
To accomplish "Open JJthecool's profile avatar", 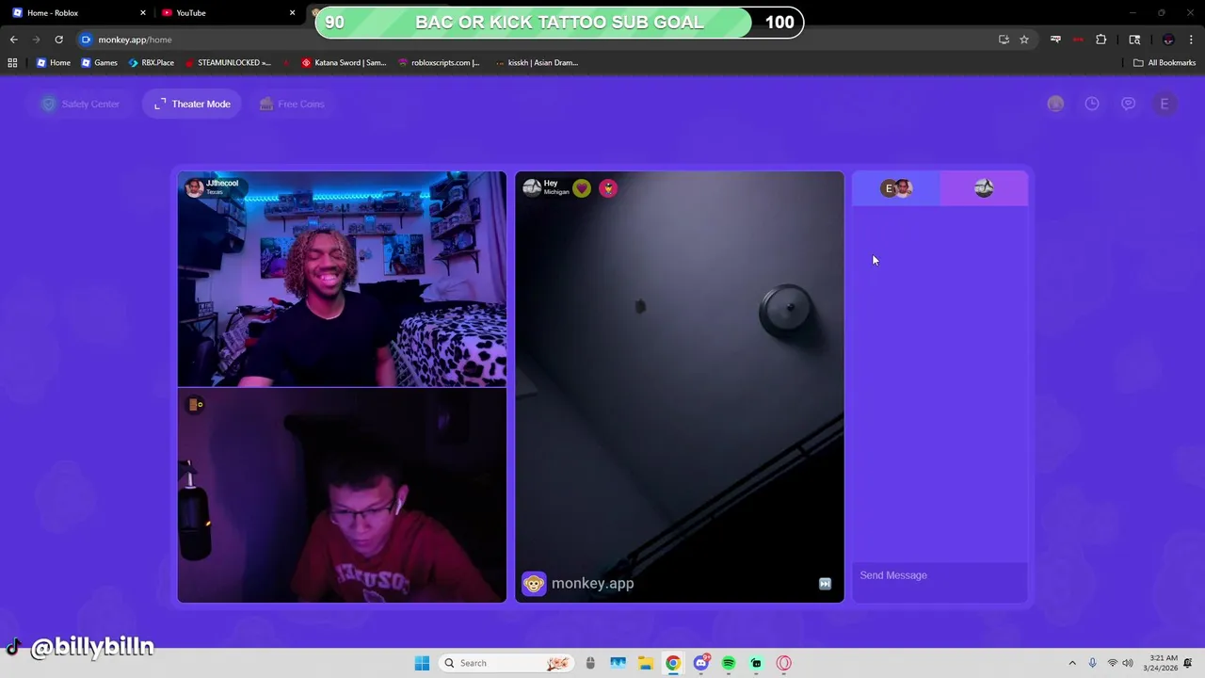I will [194, 187].
